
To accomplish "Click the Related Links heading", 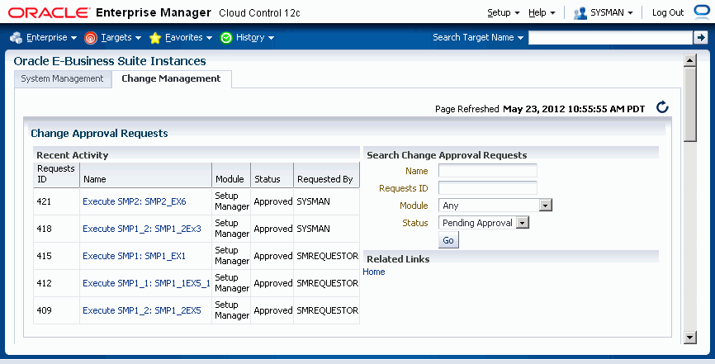I will (398, 259).
